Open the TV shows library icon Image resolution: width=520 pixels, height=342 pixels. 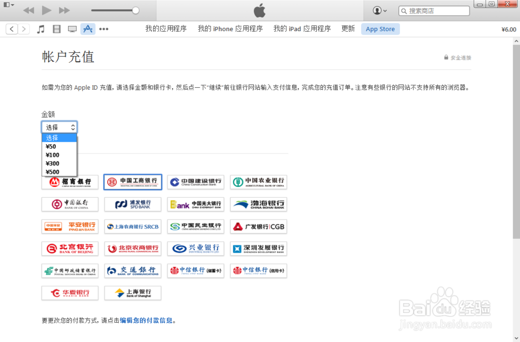coord(72,29)
